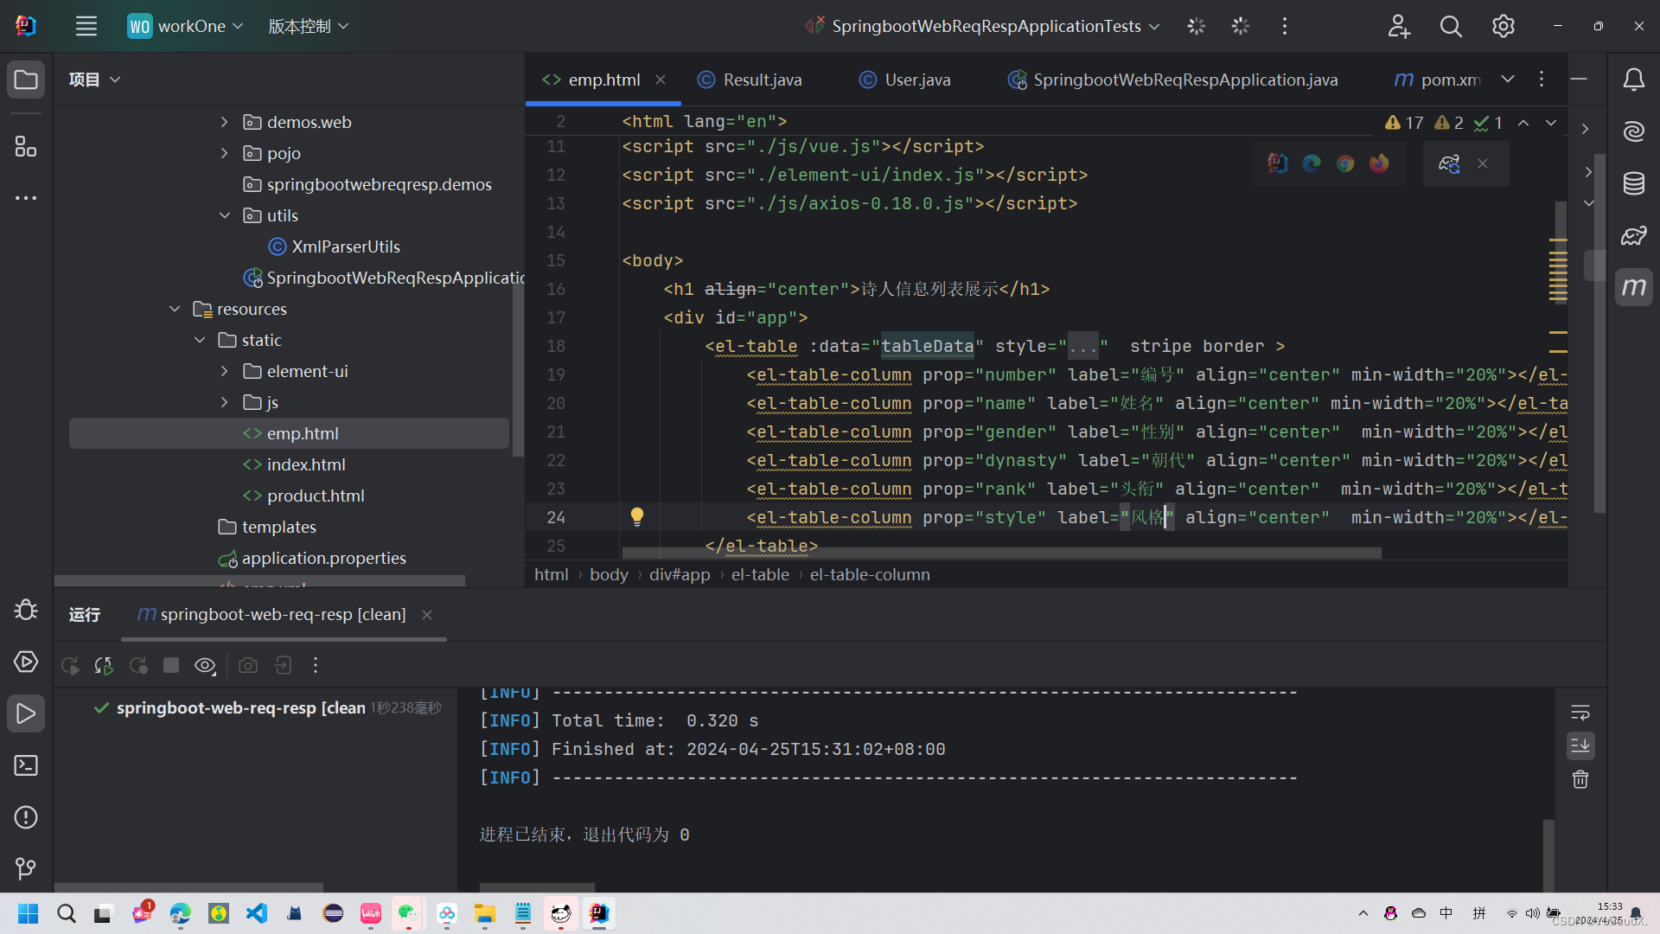Open index.html in project tree

305,464
